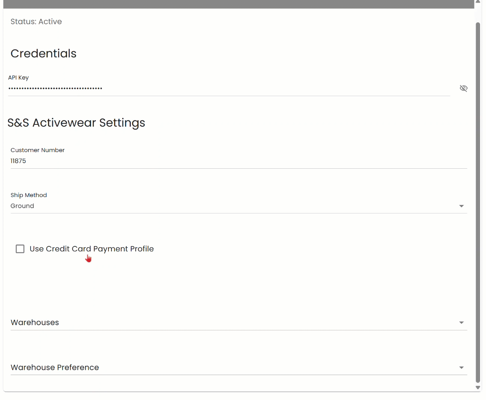The image size is (486, 400).
Task: Click the Customer Number label
Action: click(38, 150)
